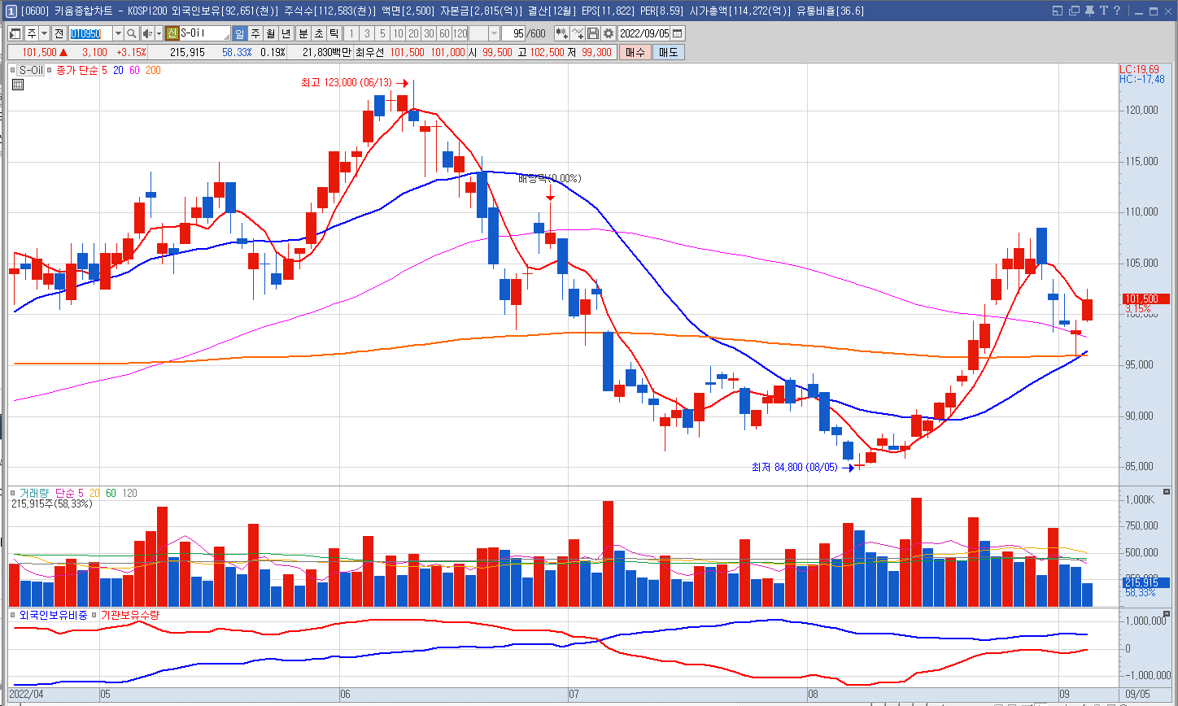
Task: Click the 매도 sell button
Action: click(669, 52)
